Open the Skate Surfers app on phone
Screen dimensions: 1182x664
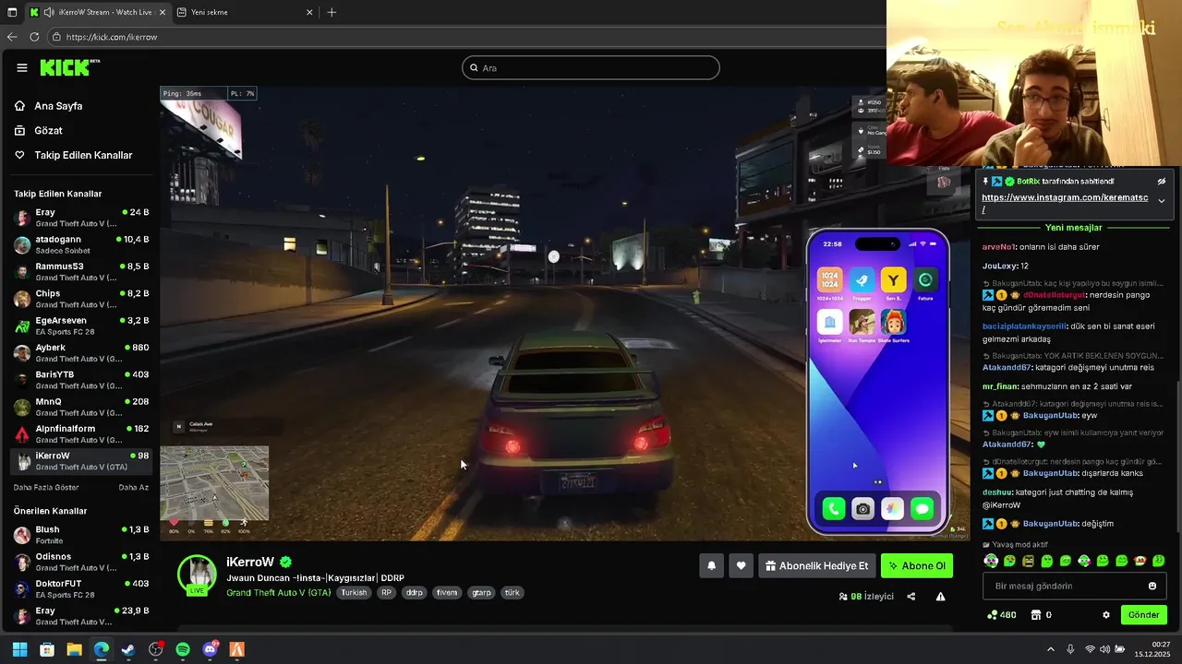click(893, 322)
